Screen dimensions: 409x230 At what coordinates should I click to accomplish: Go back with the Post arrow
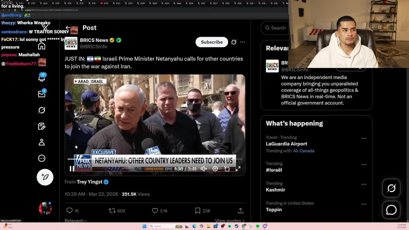coord(67,28)
